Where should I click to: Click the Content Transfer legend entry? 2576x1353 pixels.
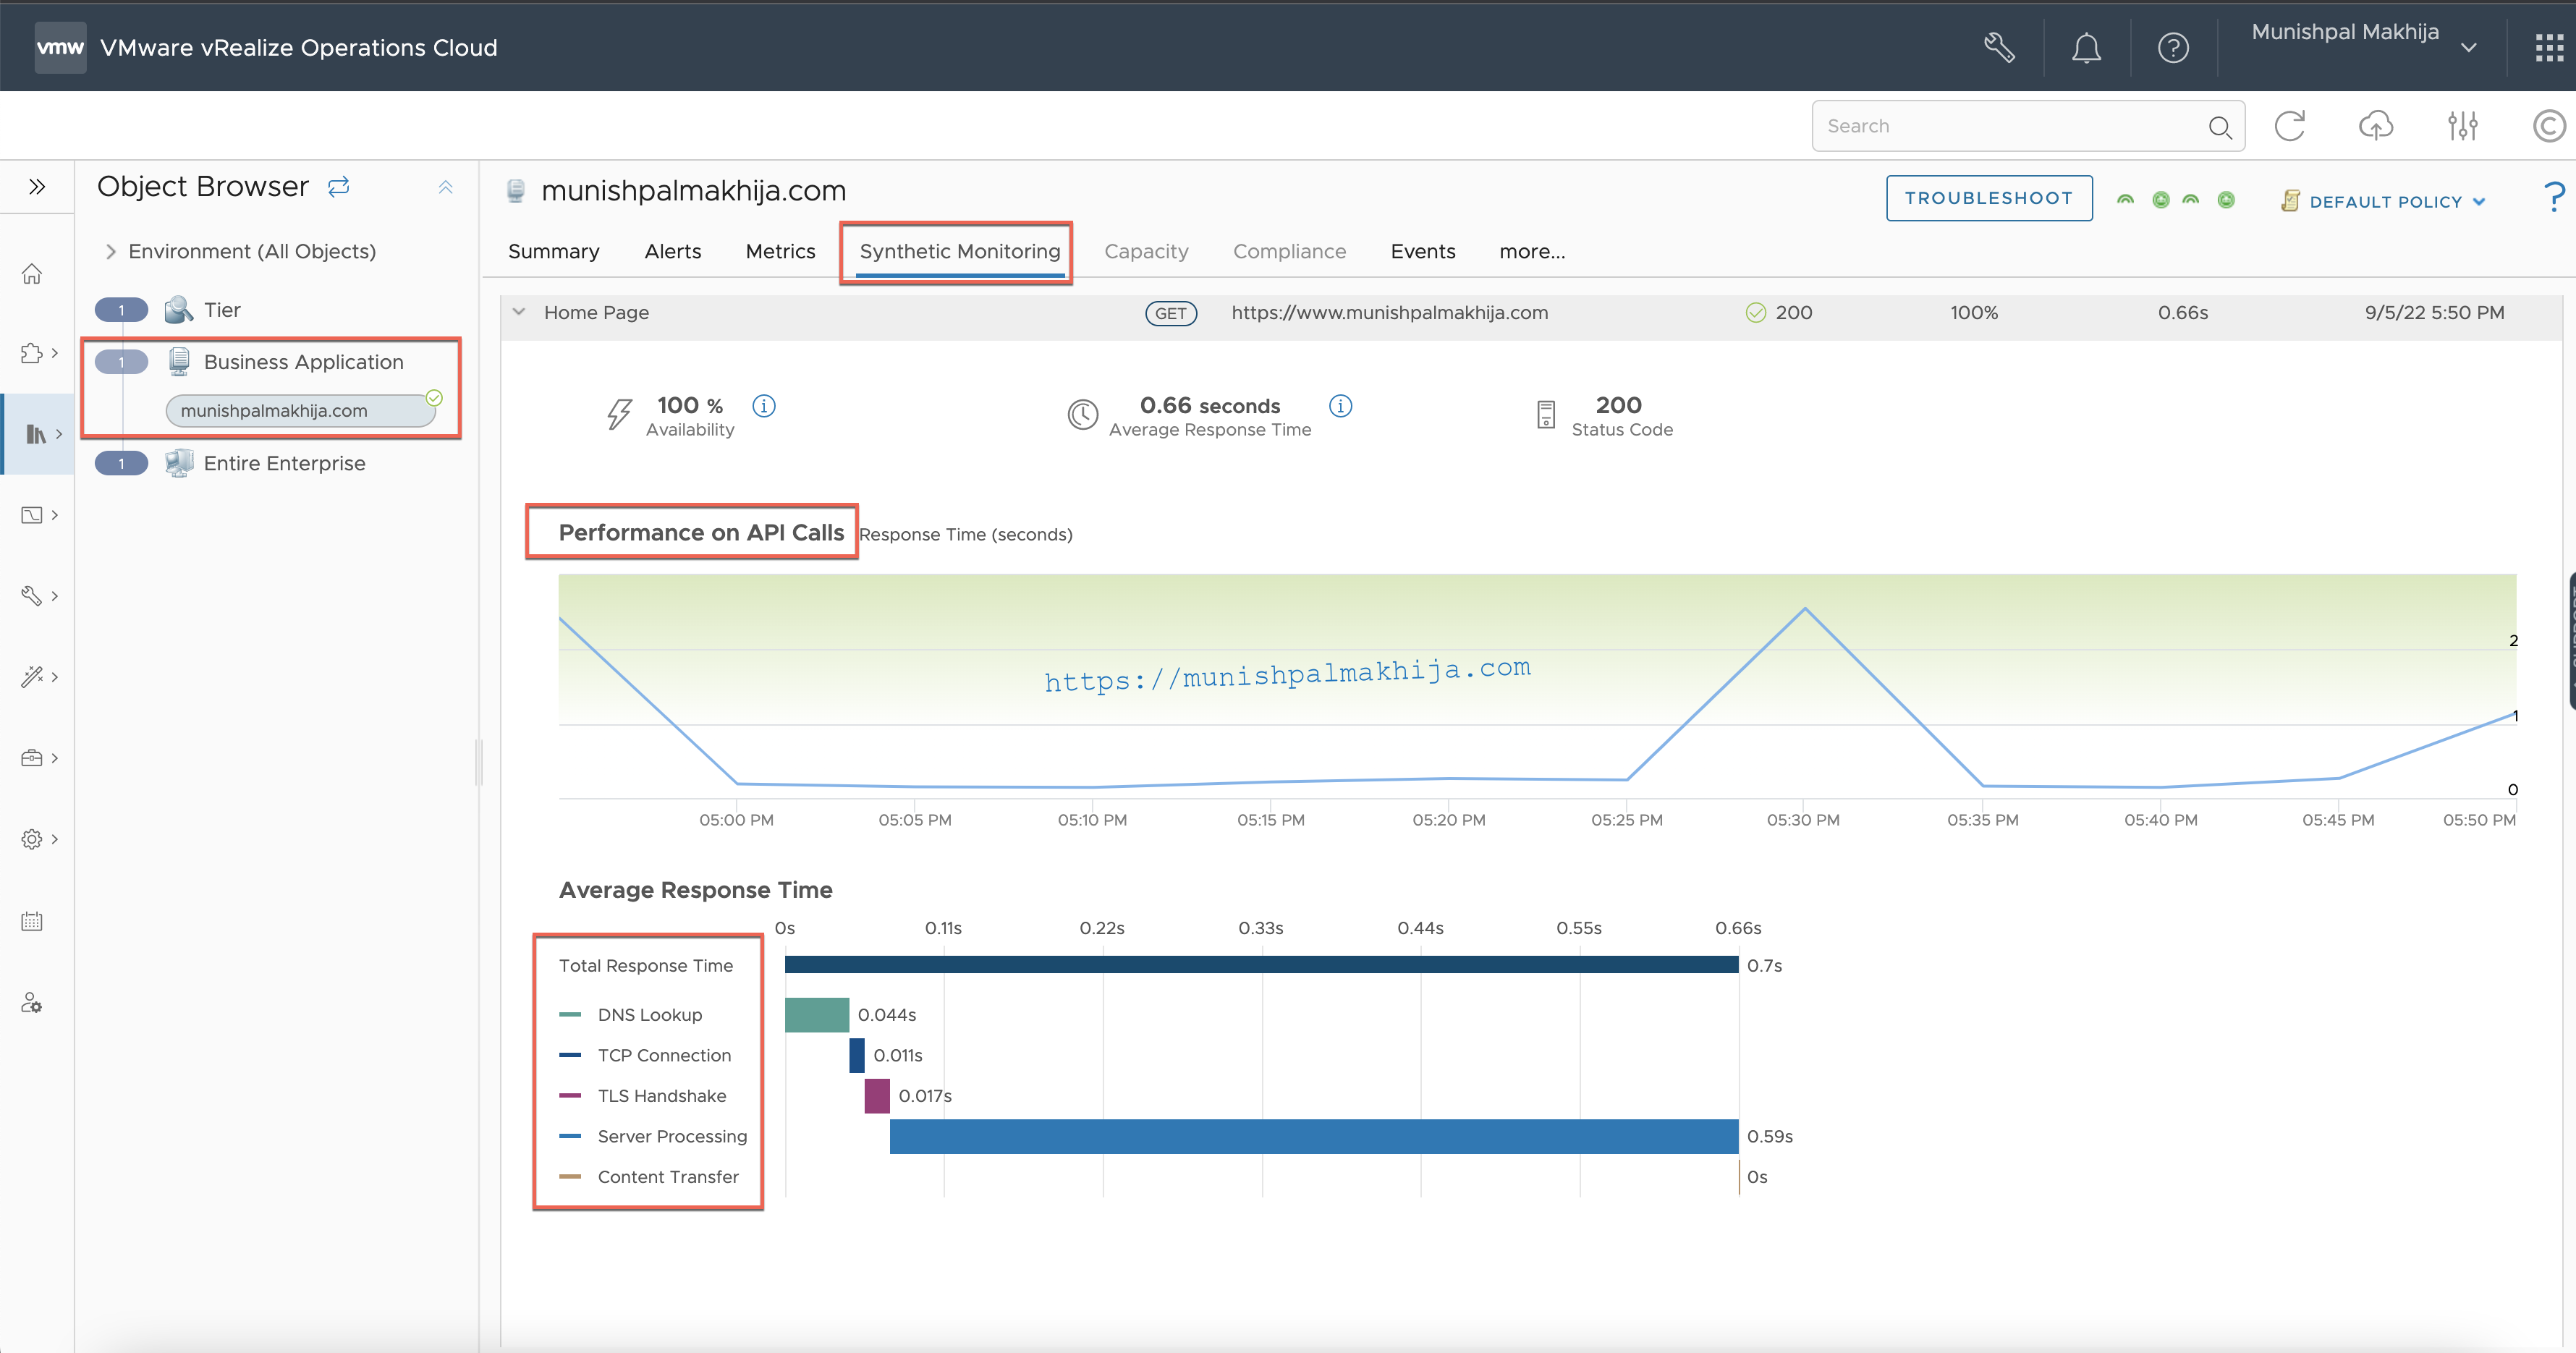coord(649,1177)
